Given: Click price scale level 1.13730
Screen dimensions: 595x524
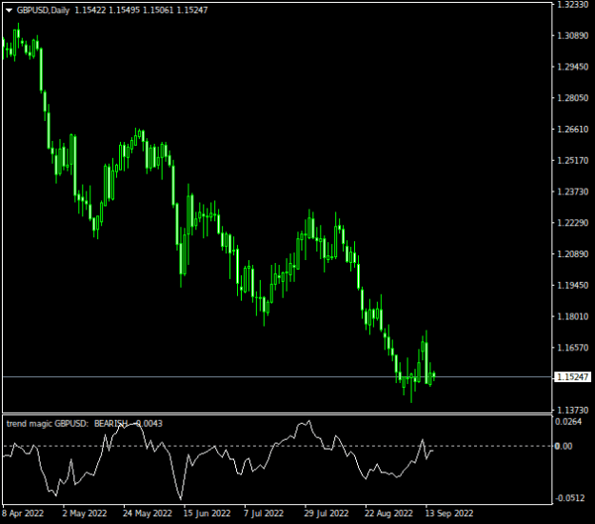Looking at the screenshot, I should (572, 410).
